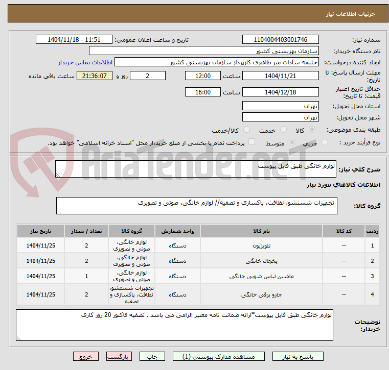Click the 'جارو برقی خانگی' item cell
This screenshot has width=389, height=370.
pyautogui.click(x=262, y=294)
